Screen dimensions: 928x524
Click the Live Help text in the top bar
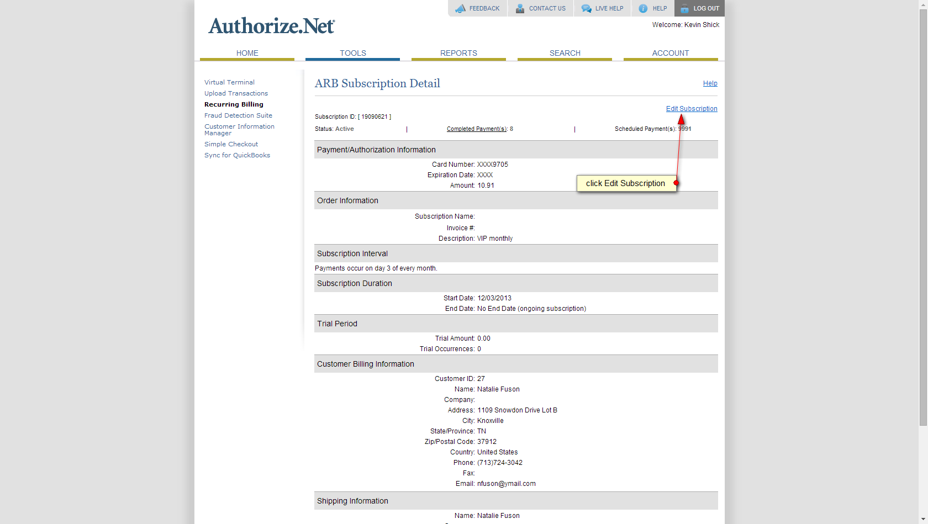[x=609, y=8]
